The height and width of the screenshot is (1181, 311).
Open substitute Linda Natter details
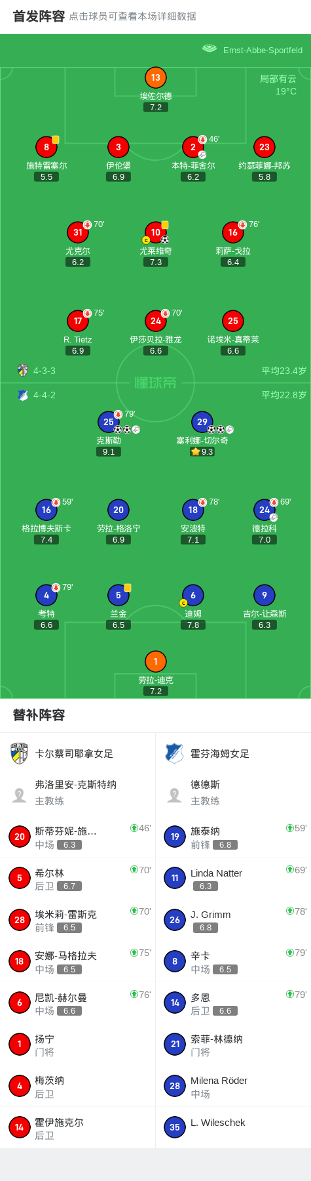click(x=233, y=878)
